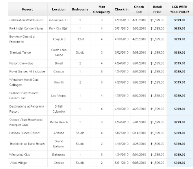This screenshot has height=169, width=193.
Task: Click the LGN WEEK YOUR PRICE header
Action: click(180, 9)
